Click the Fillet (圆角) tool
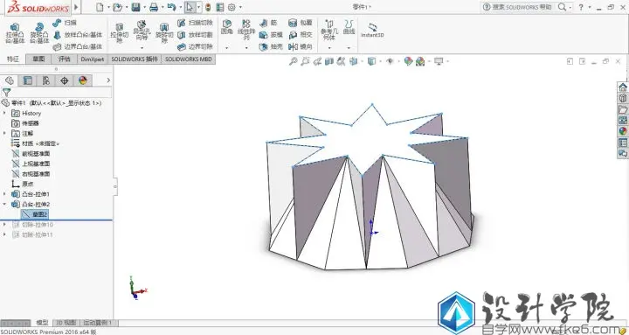 pos(226,27)
